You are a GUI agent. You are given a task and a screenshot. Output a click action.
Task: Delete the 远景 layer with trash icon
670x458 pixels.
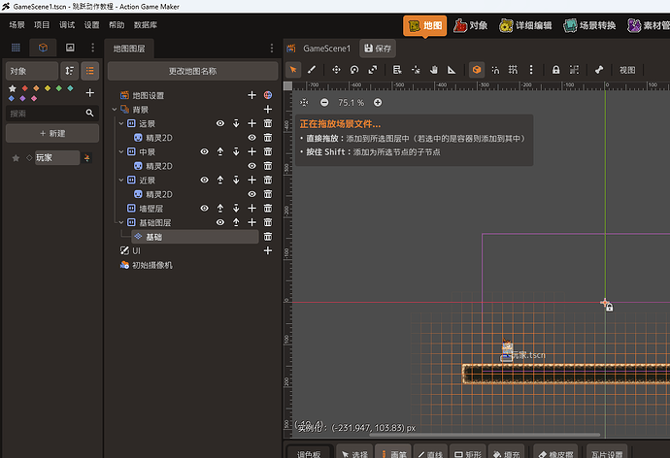point(268,123)
